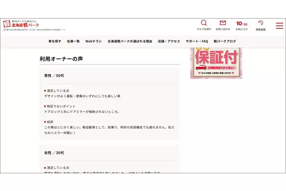Image resolution: width=286 pixels, height=191 pixels.
Task: Open サポート・FAQ menu item
Action: coord(197,41)
